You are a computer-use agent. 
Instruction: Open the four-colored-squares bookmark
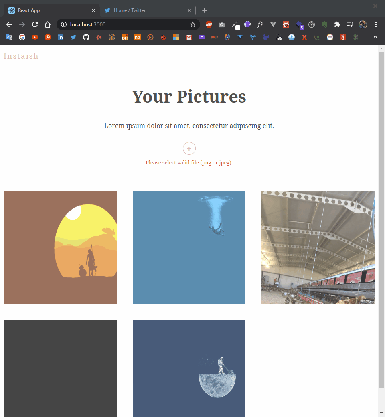(176, 37)
